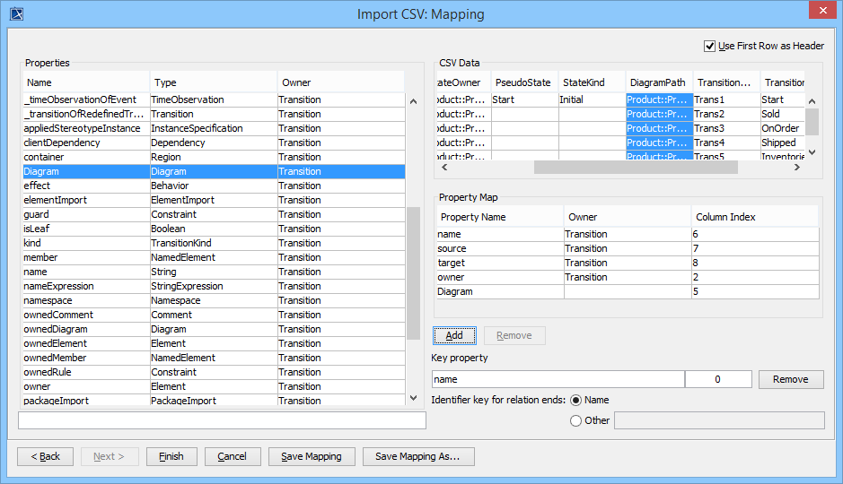Click the Finish button

click(171, 456)
